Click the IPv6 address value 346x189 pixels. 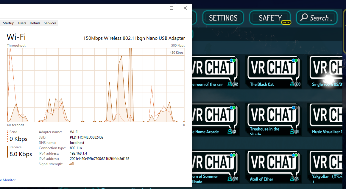click(x=99, y=159)
